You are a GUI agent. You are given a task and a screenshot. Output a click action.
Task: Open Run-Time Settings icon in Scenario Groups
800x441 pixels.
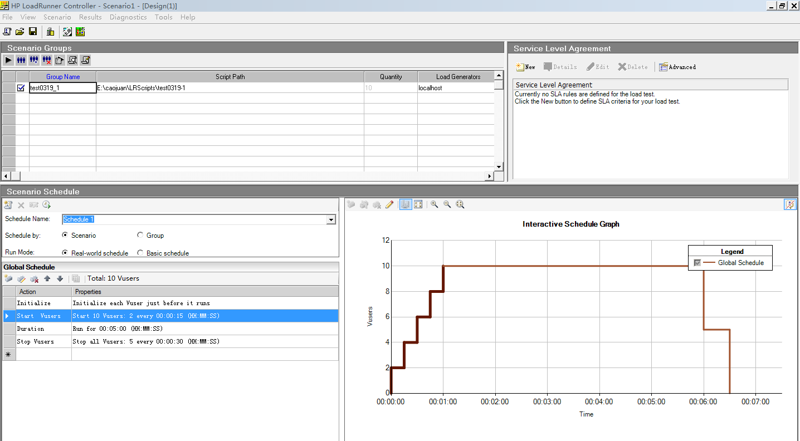(60, 60)
